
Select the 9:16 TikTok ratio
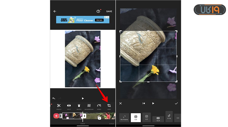(x=169, y=116)
